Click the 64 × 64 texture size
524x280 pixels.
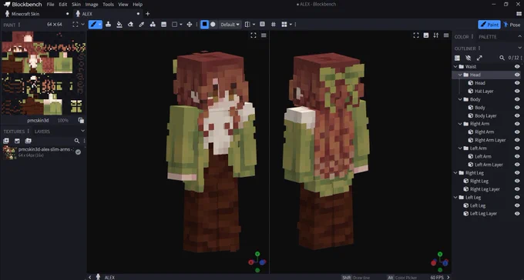click(55, 25)
